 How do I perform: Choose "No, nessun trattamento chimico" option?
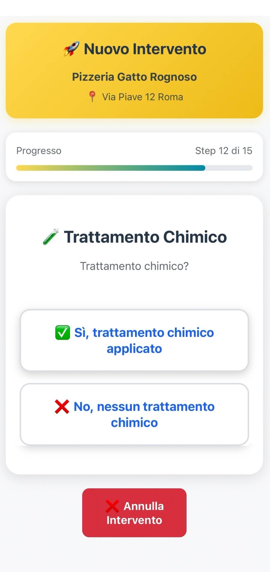pyautogui.click(x=134, y=414)
